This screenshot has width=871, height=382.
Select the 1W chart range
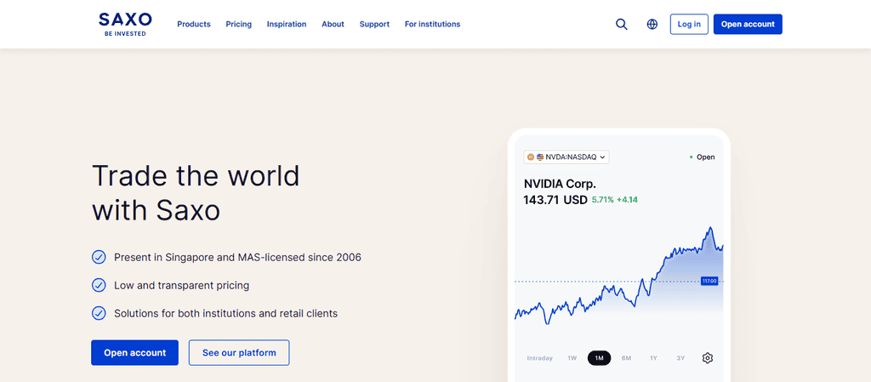point(572,358)
